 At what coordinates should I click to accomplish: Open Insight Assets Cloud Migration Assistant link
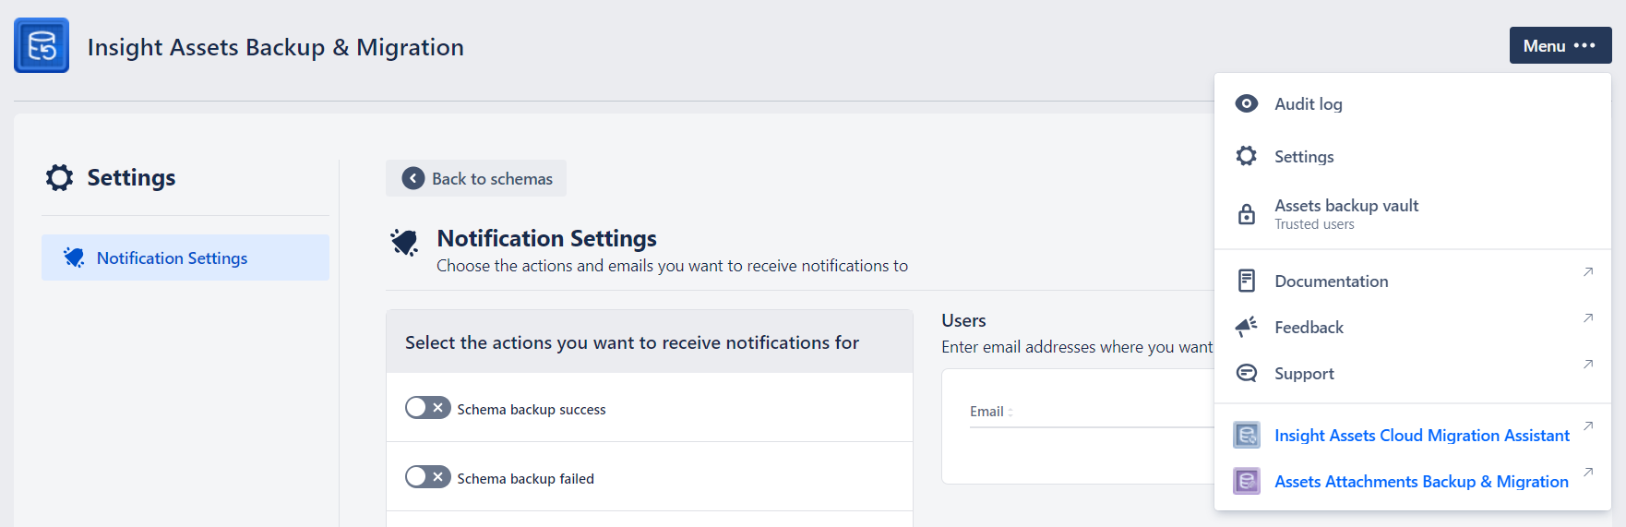[x=1422, y=436]
